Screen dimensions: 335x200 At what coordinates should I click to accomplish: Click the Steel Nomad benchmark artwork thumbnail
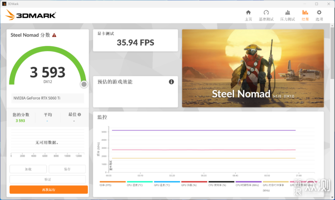click(x=253, y=68)
